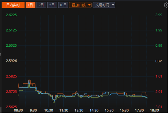Select the 日内实时 intraday real-time button
The width and height of the screenshot is (168, 113).
13,5
